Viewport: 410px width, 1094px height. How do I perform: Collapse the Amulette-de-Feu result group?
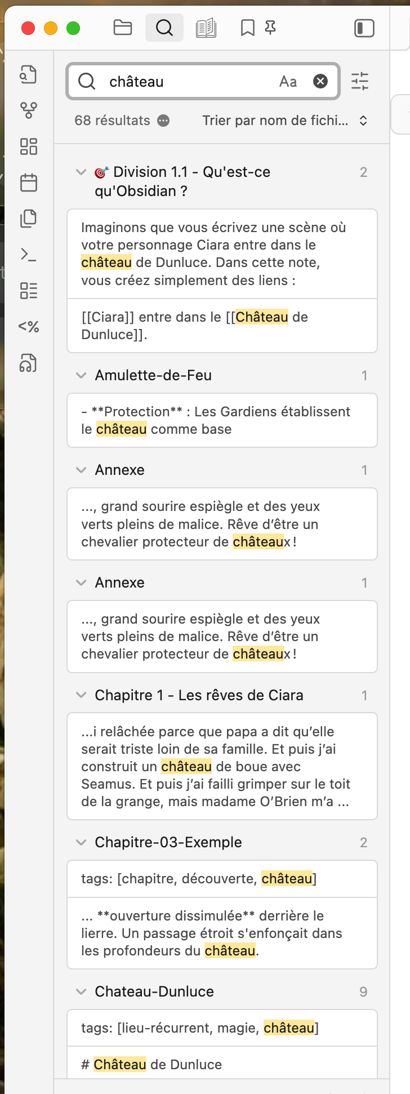pyautogui.click(x=81, y=375)
